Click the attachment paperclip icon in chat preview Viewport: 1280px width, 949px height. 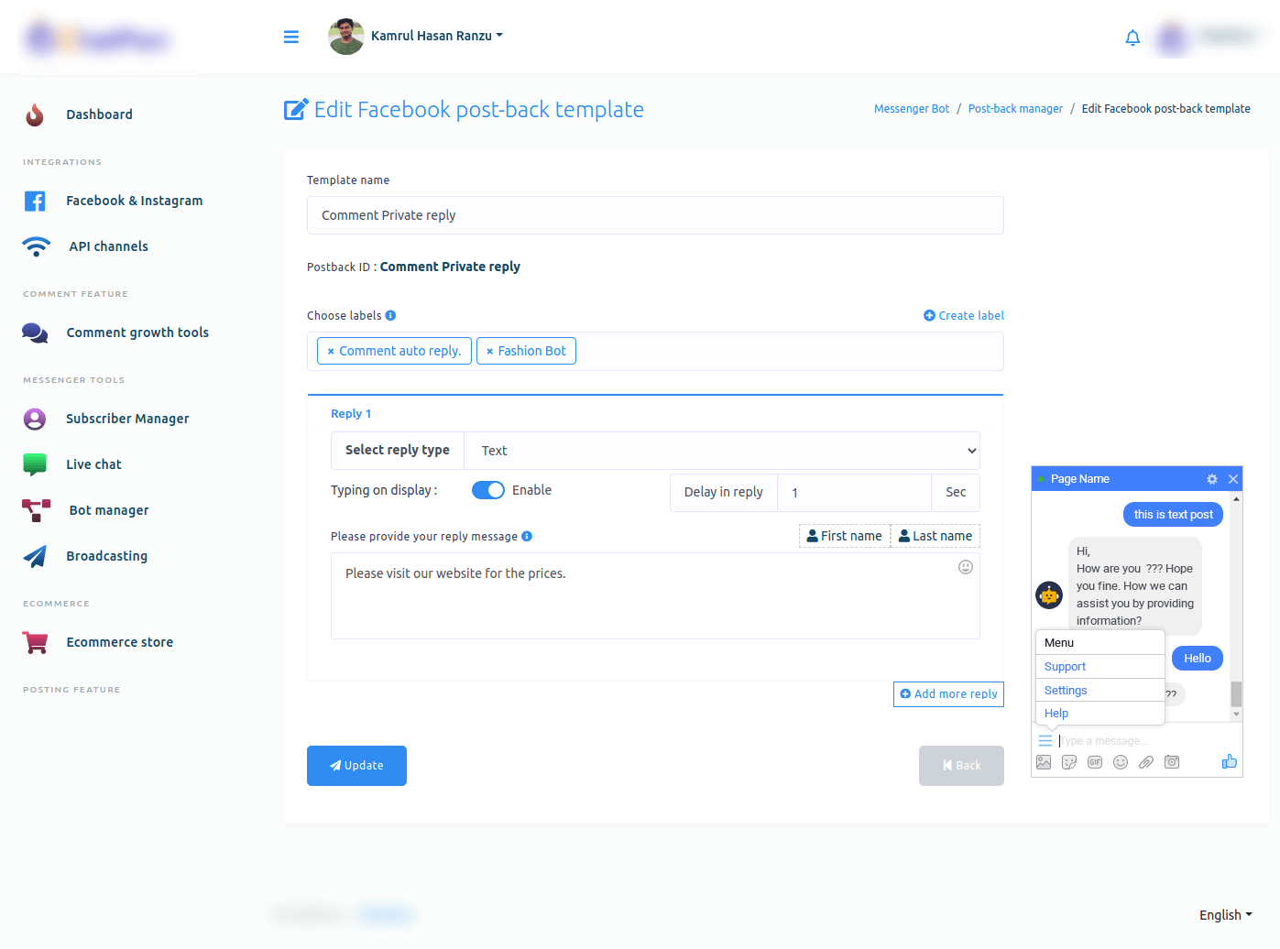[1146, 762]
